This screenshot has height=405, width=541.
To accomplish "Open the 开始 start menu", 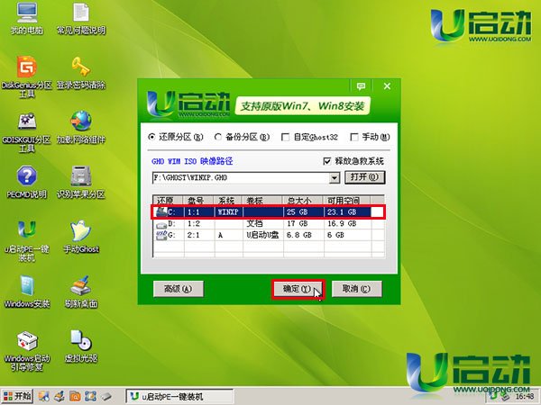I will (18, 395).
